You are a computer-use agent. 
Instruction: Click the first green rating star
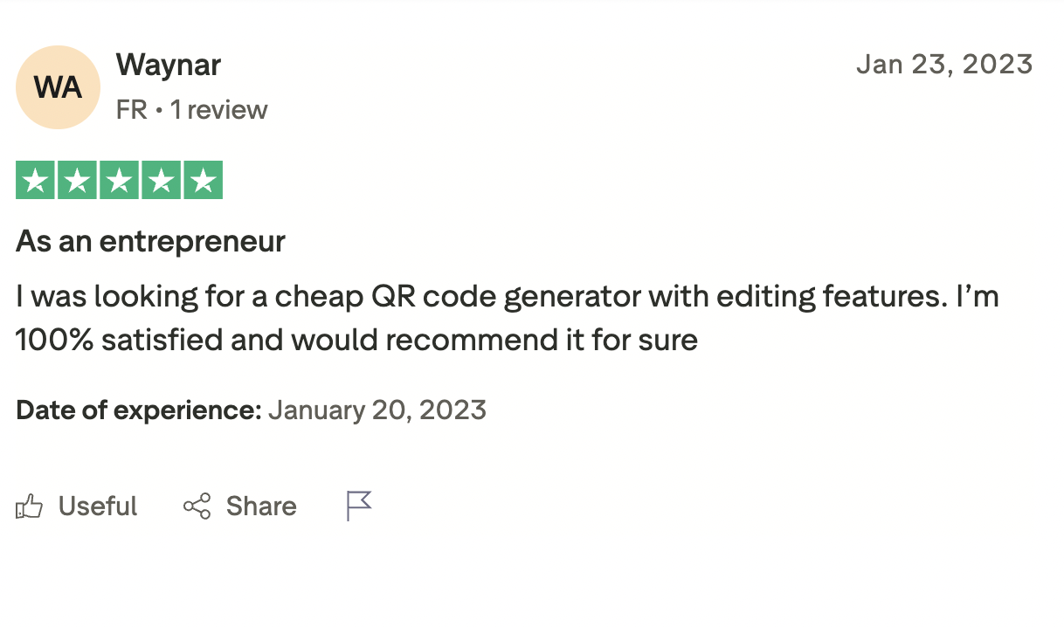(x=36, y=180)
